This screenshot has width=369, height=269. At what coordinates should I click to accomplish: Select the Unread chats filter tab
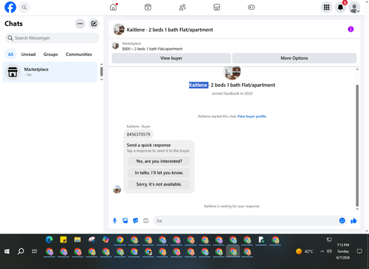pos(28,55)
